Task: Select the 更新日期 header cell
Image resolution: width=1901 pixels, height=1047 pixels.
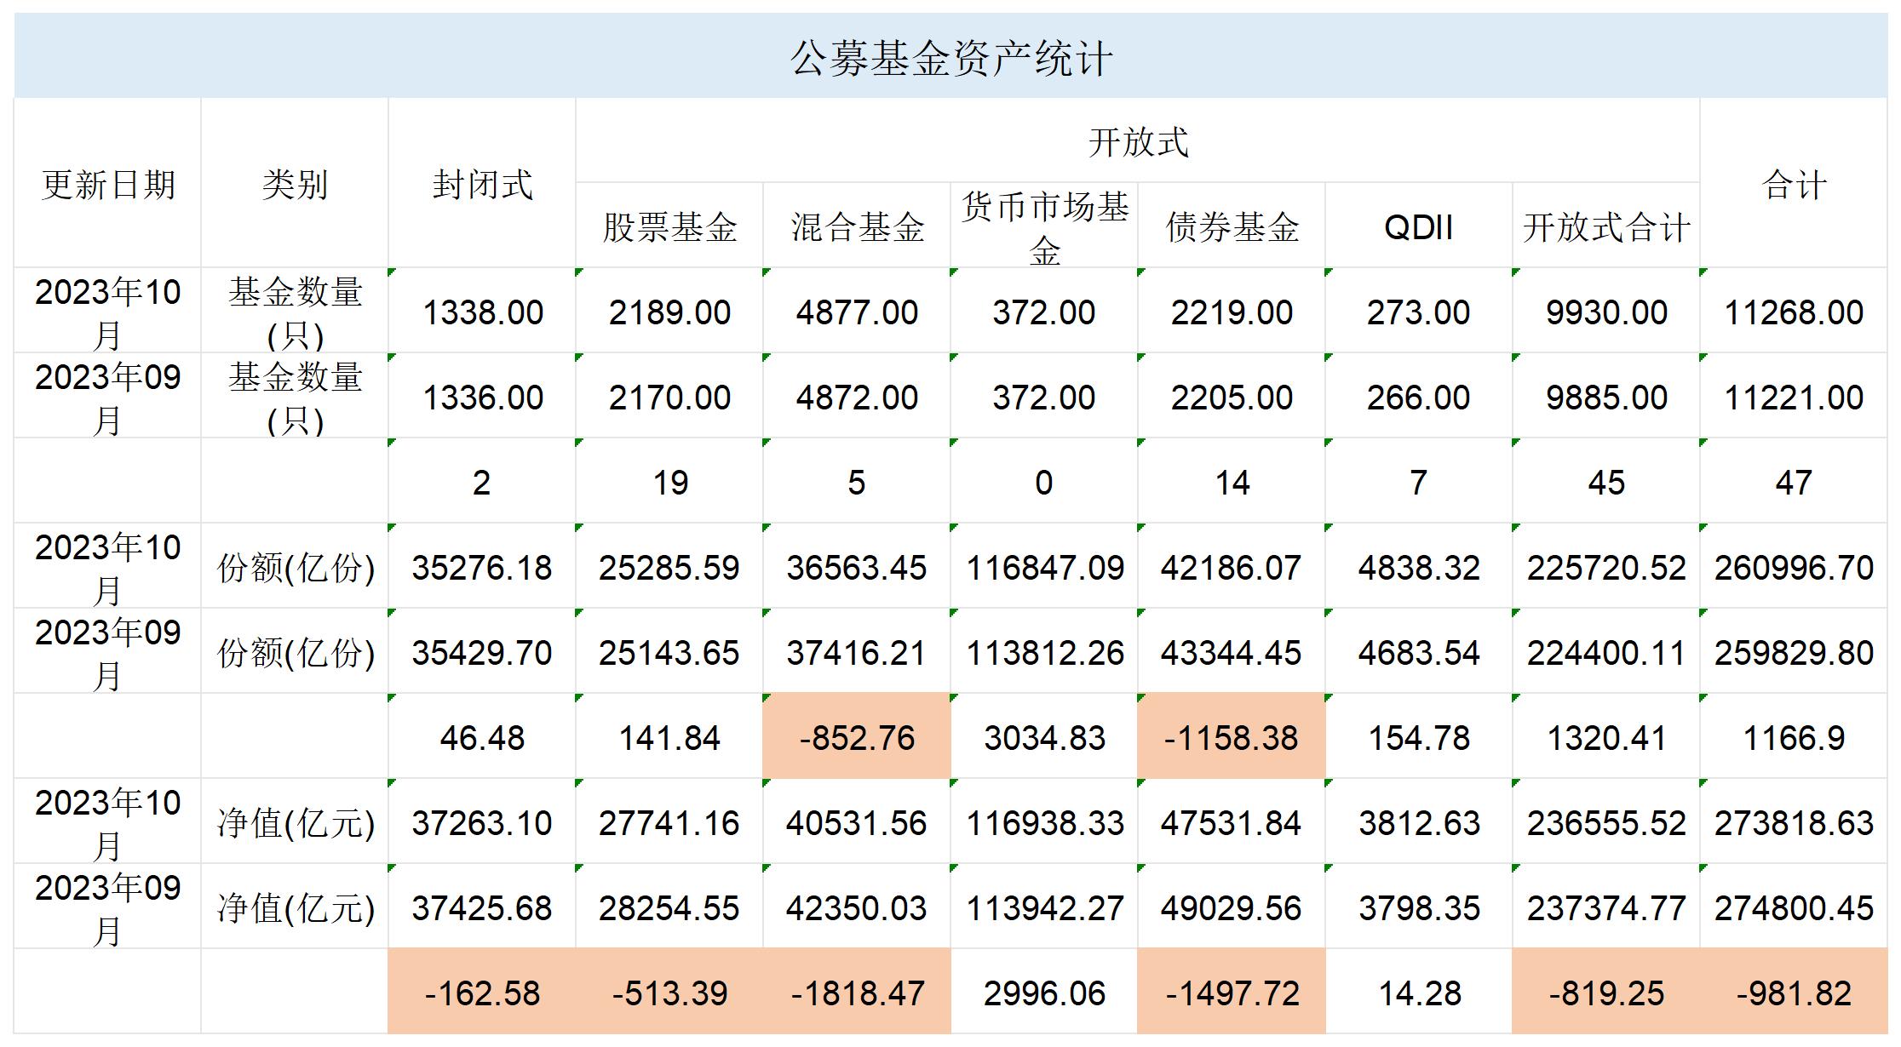Action: (x=107, y=184)
